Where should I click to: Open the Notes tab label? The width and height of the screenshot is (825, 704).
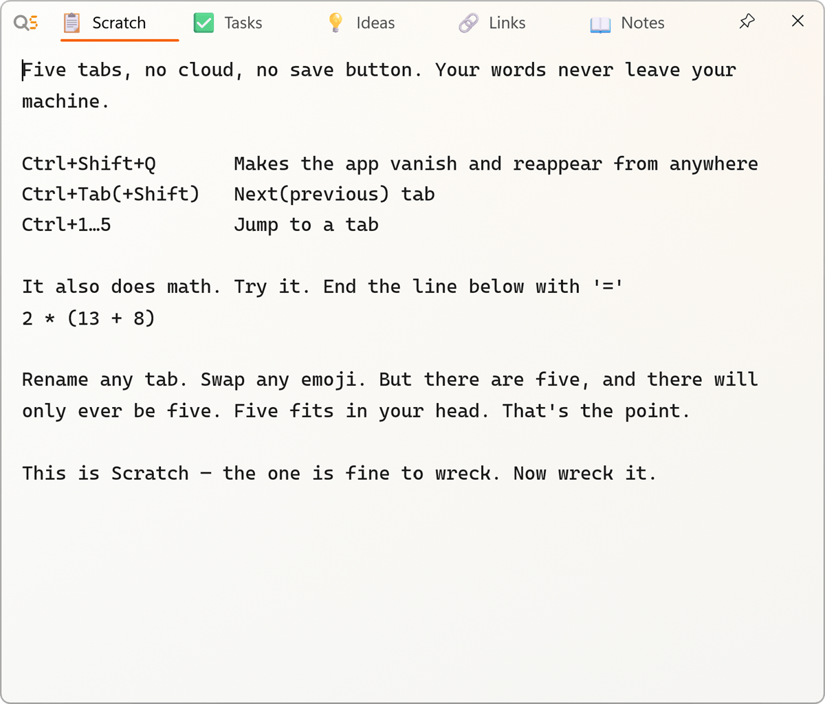click(x=643, y=23)
